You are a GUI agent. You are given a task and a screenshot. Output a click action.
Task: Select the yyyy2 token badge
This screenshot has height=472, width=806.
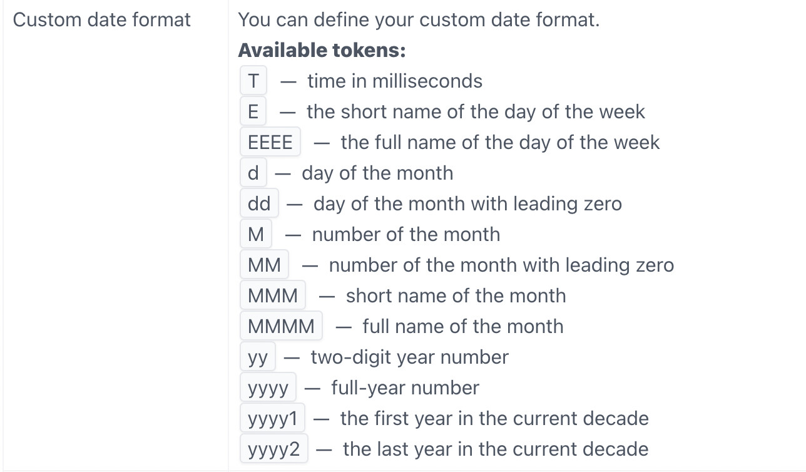273,449
